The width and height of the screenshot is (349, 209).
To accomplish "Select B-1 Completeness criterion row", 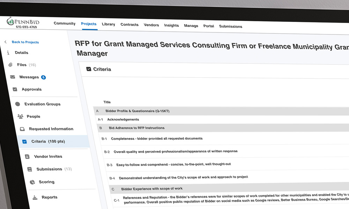I will click(224, 138).
